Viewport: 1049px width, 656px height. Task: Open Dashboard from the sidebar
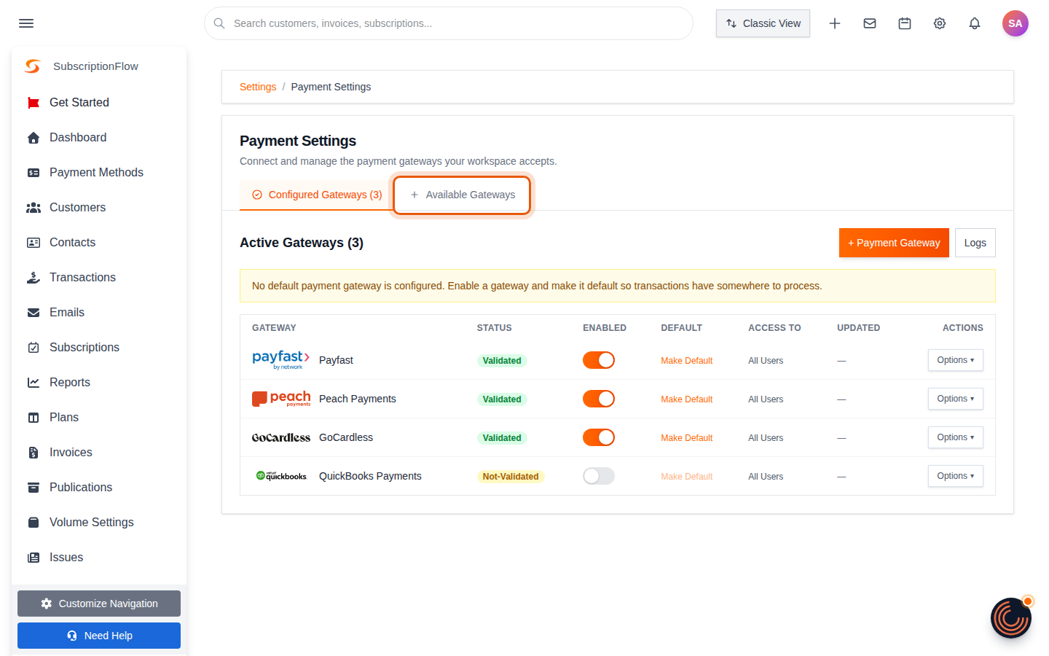click(99, 138)
